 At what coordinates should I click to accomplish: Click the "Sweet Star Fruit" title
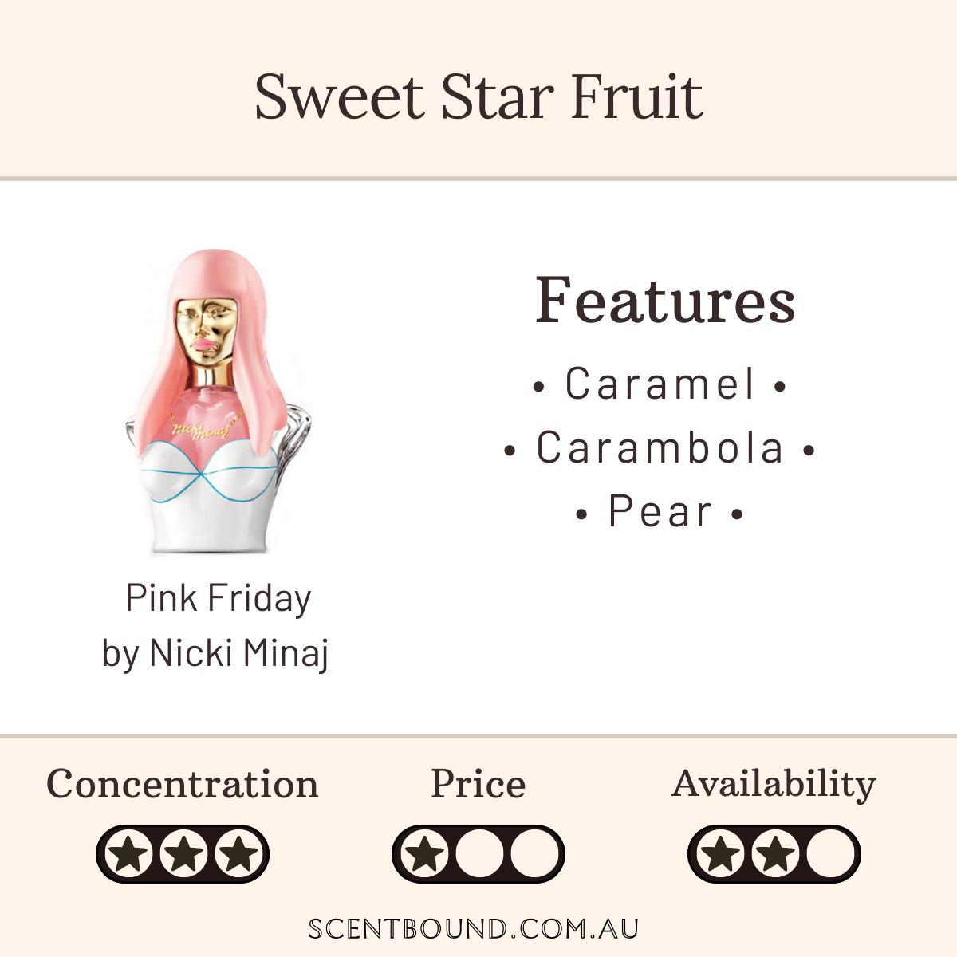tap(478, 96)
